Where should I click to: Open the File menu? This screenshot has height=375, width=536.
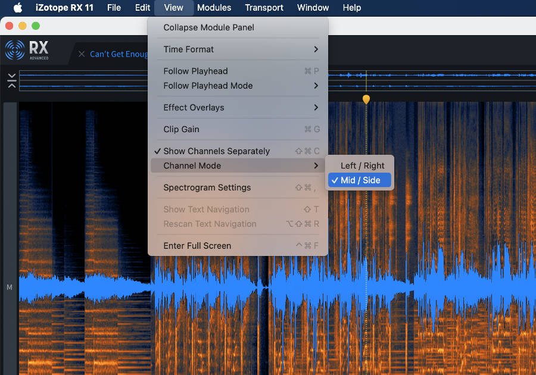(x=114, y=8)
